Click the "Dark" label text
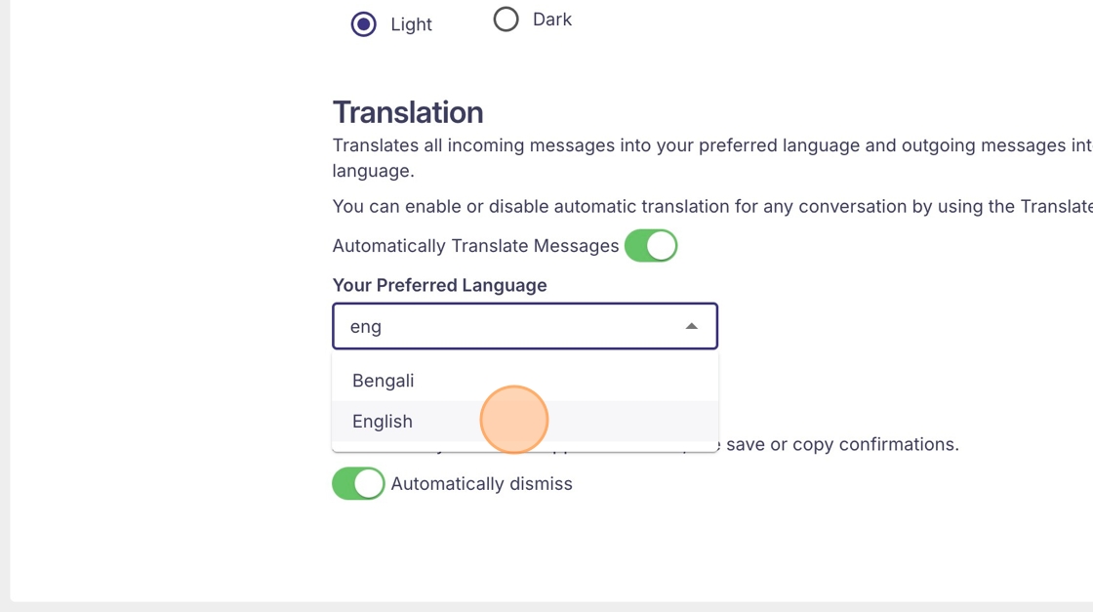The image size is (1093, 612). click(551, 20)
